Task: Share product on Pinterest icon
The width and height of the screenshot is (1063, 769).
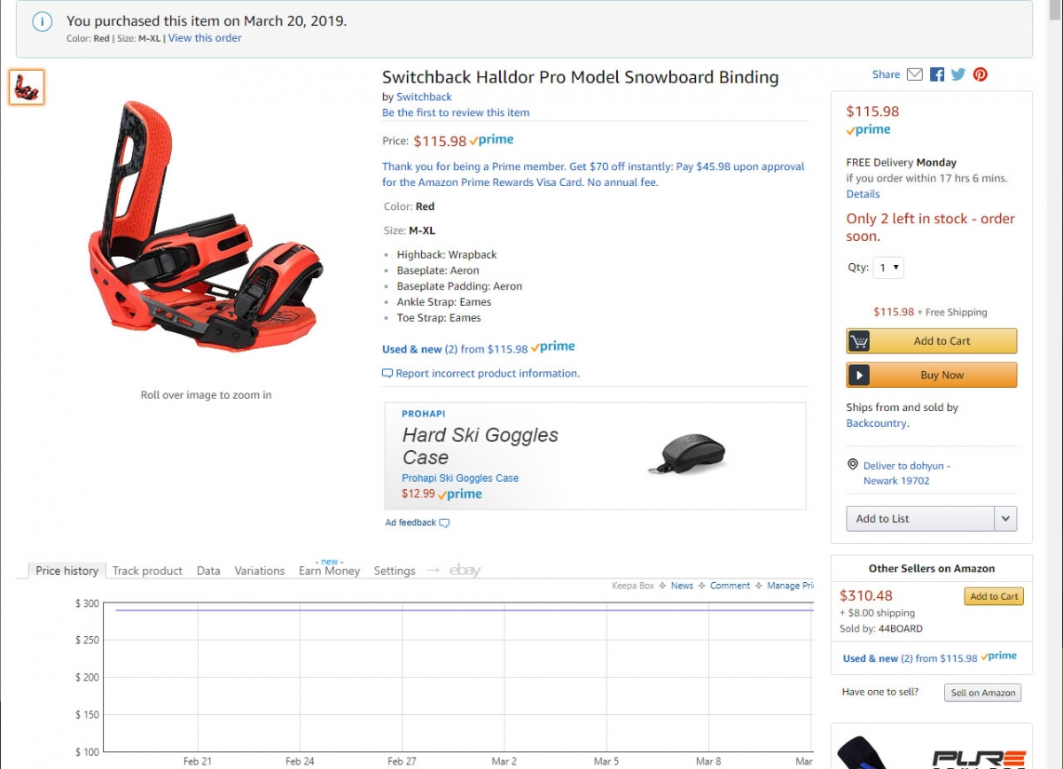Action: click(x=981, y=74)
